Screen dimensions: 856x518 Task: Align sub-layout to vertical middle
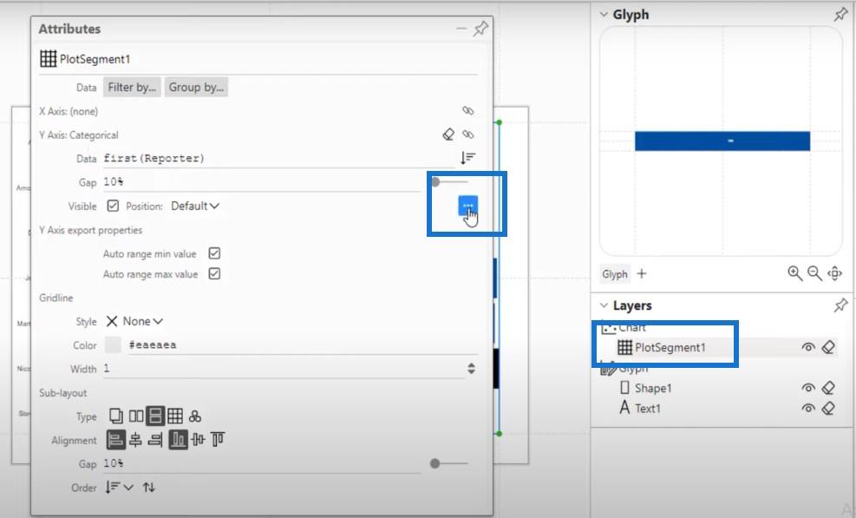[x=198, y=439]
